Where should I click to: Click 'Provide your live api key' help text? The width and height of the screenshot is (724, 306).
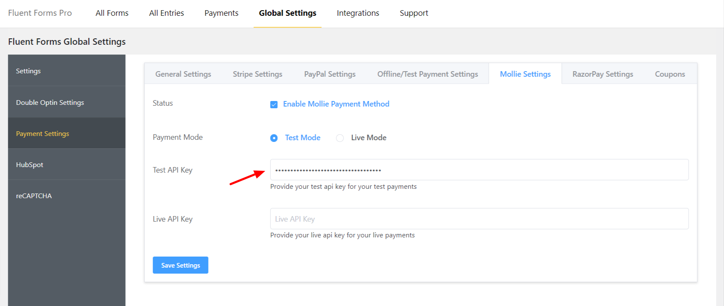coord(343,235)
